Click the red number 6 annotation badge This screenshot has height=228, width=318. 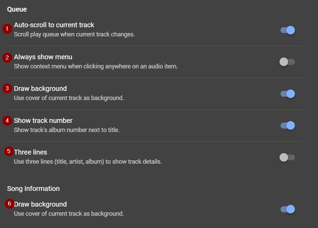point(10,204)
